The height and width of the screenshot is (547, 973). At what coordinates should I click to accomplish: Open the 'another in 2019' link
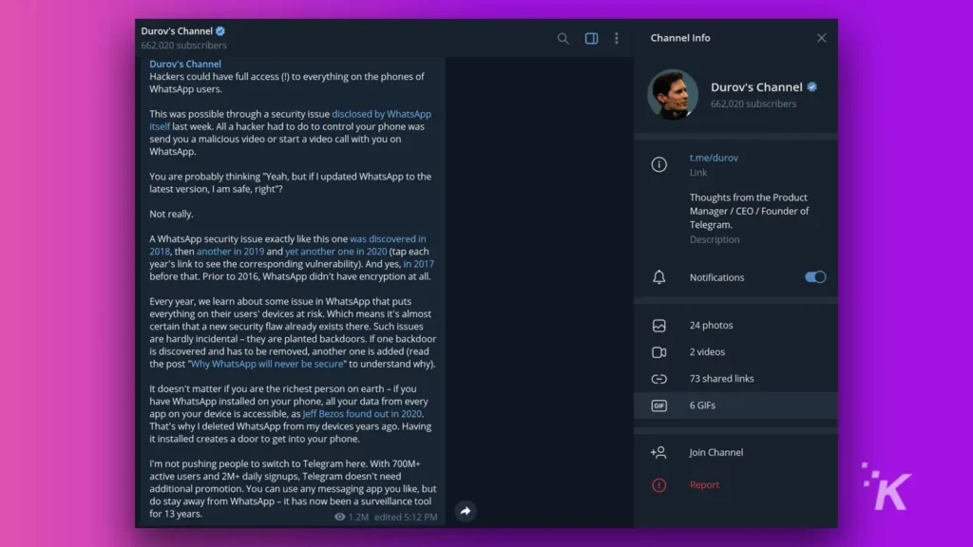coord(230,252)
